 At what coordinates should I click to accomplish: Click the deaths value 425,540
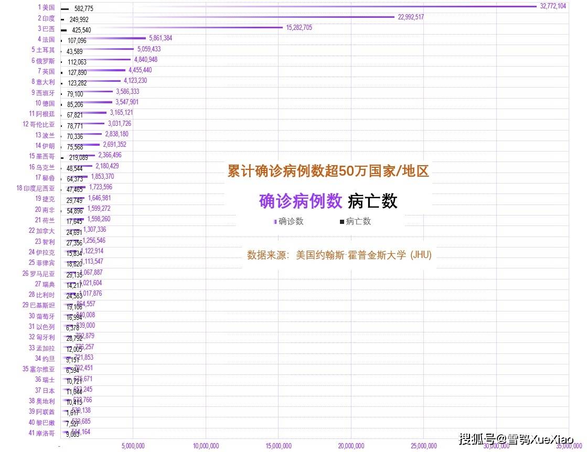point(82,30)
